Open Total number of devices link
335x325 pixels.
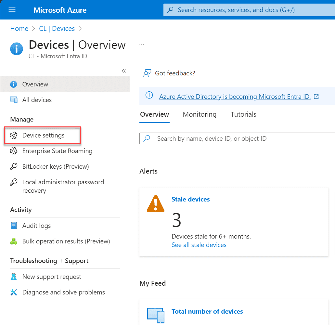point(207,312)
